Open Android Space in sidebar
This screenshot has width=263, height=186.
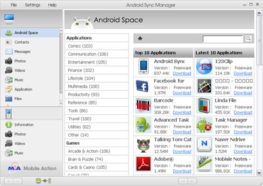(30, 33)
